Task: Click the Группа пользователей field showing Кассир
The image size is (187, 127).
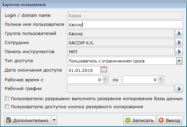Action: tap(121, 34)
